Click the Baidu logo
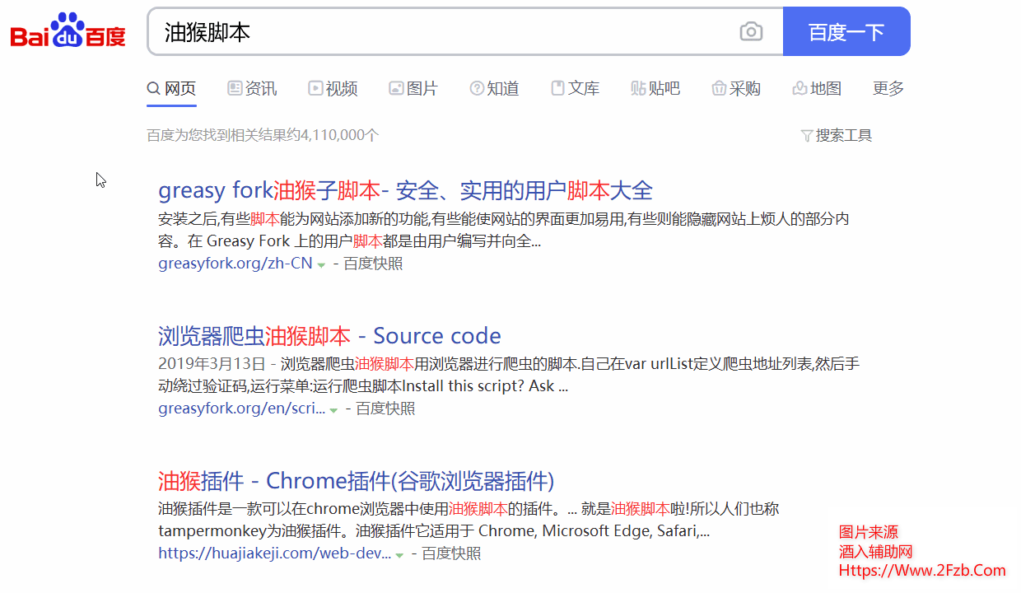 [x=68, y=31]
